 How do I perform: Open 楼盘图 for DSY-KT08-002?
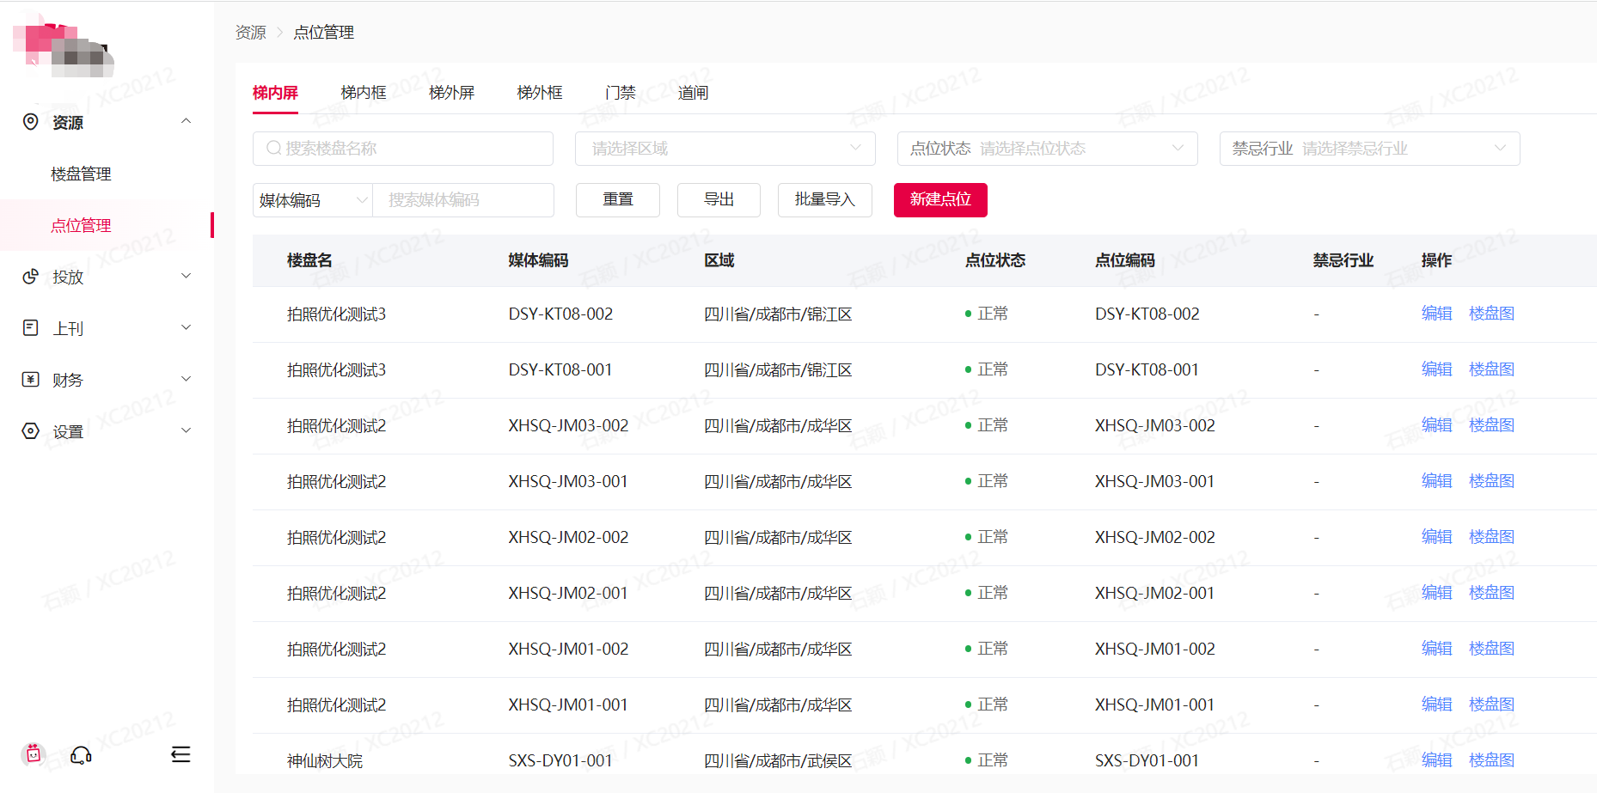tap(1492, 314)
